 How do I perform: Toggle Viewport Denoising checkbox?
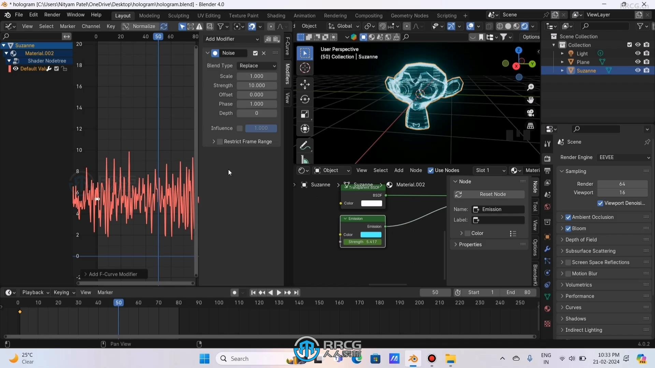pos(600,203)
